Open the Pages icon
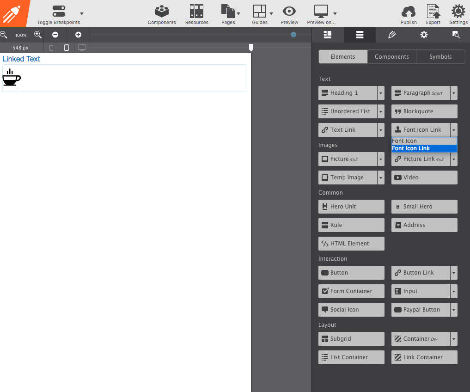The height and width of the screenshot is (392, 470). click(x=228, y=11)
